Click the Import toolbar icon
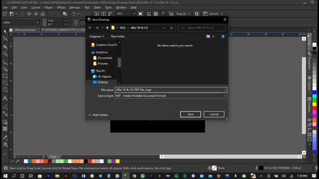 (x=97, y=14)
